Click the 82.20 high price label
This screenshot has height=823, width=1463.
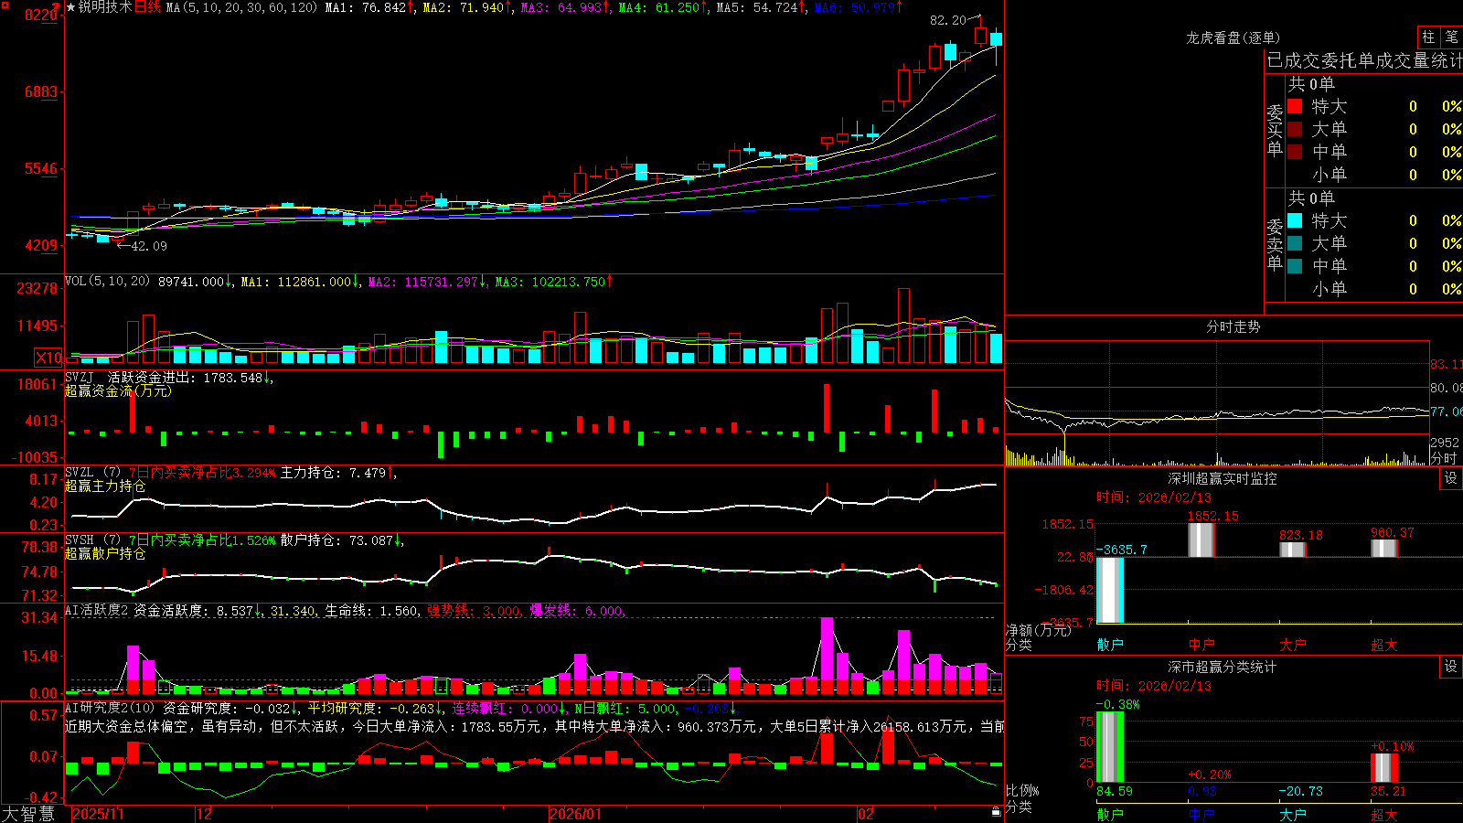(947, 20)
